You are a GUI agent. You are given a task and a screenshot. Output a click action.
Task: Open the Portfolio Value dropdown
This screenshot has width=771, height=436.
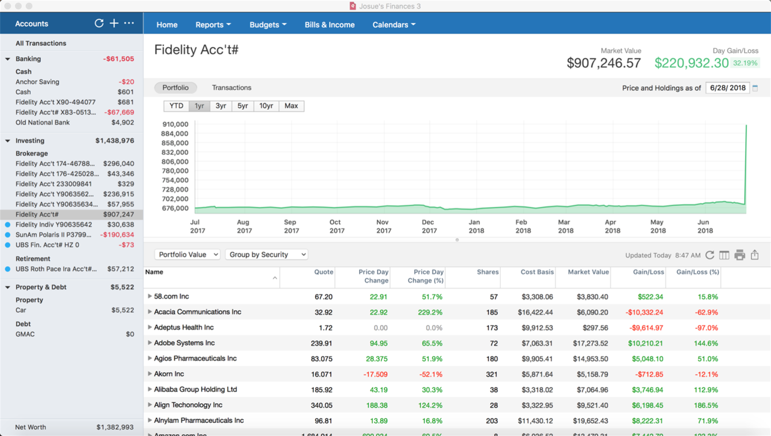click(x=187, y=255)
